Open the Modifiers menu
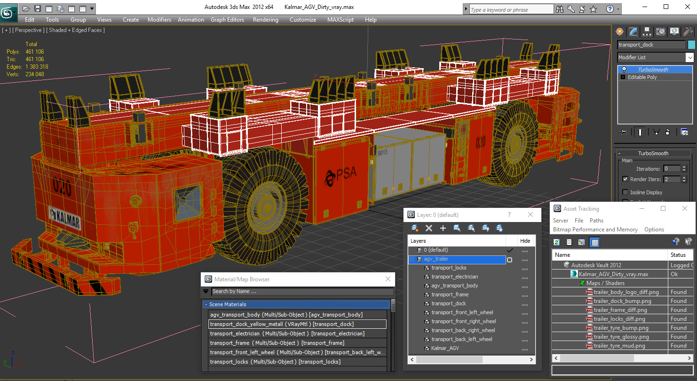The width and height of the screenshot is (697, 381). point(159,20)
